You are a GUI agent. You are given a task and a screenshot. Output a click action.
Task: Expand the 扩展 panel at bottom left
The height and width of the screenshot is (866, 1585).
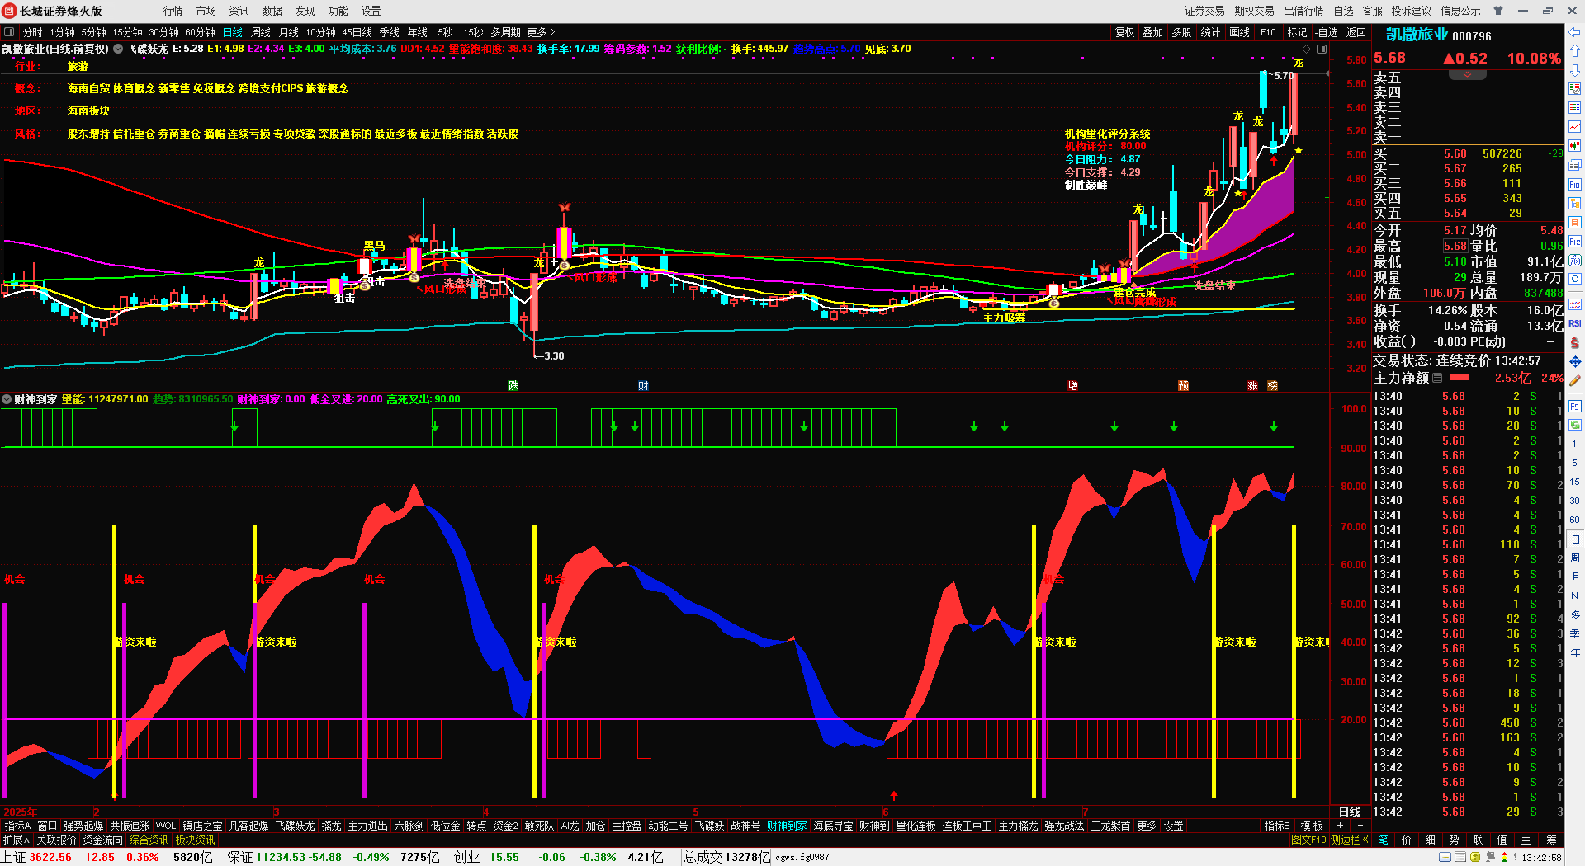(17, 840)
